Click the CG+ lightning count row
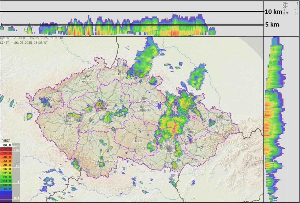The width and height of the screenshot is (300, 203). tap(290, 3)
